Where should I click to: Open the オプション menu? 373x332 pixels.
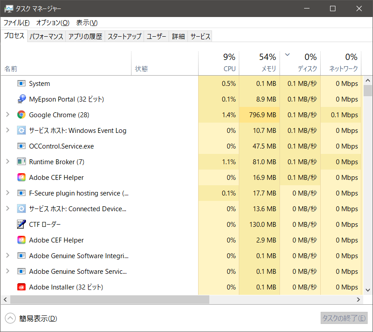pyautogui.click(x=53, y=23)
